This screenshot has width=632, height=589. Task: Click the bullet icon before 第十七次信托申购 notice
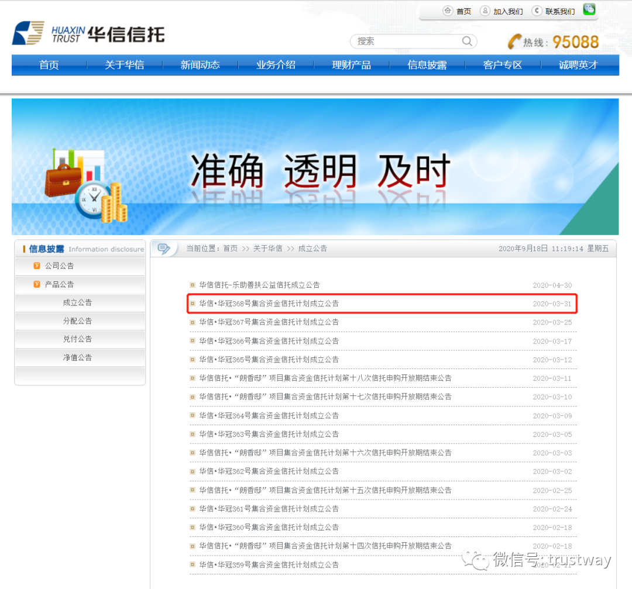point(193,397)
